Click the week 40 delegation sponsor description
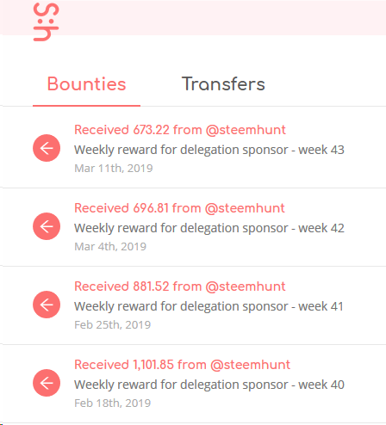The height and width of the screenshot is (425, 386). click(x=209, y=385)
